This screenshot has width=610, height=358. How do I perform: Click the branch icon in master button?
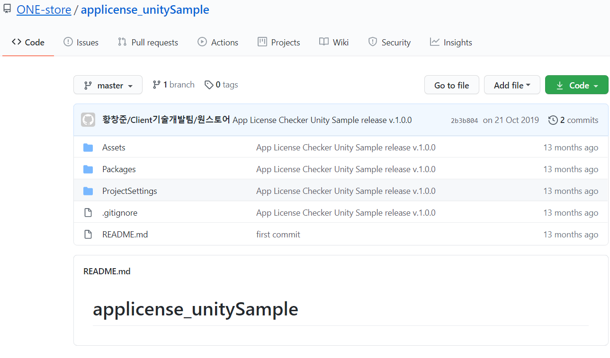88,86
